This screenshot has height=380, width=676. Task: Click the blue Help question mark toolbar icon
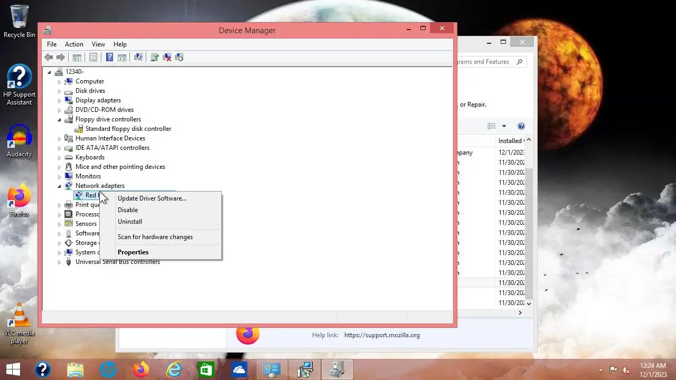[x=109, y=57]
